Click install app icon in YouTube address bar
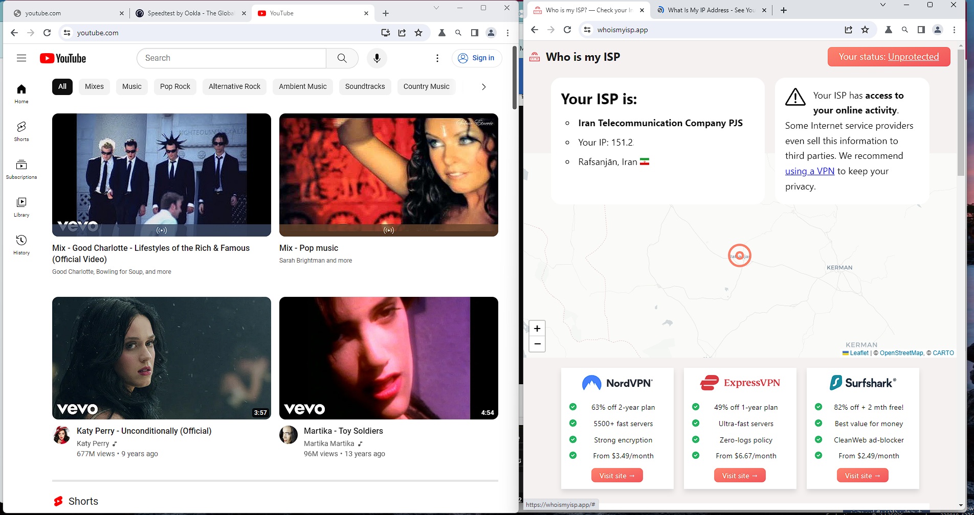This screenshot has width=974, height=515. (x=386, y=33)
